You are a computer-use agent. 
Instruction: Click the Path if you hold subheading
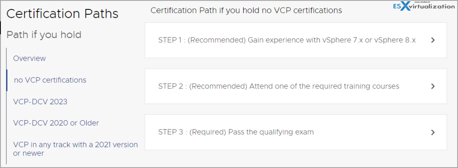point(44,35)
